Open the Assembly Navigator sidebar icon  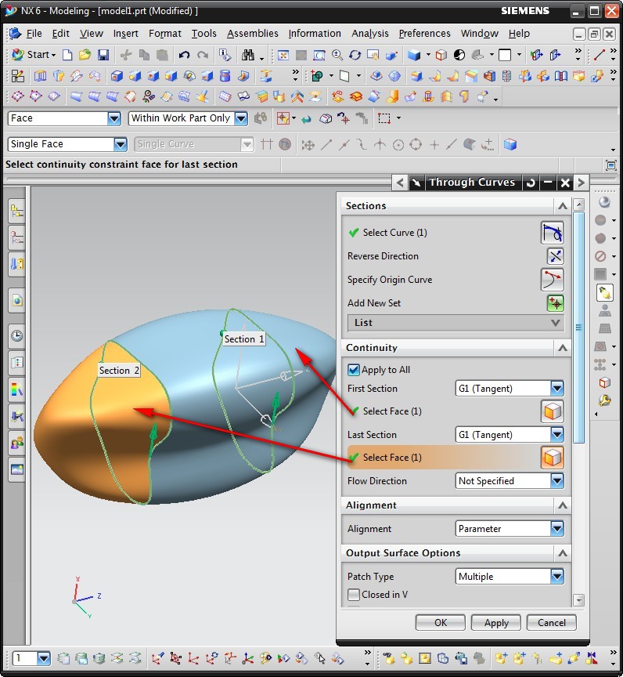coord(16,212)
